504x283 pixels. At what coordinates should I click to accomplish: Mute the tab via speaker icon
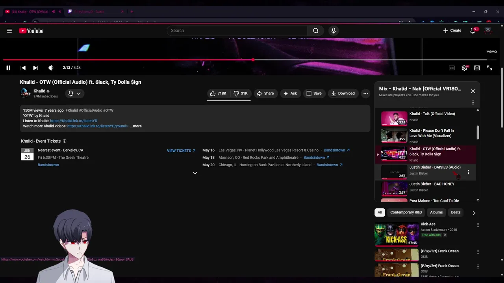pyautogui.click(x=54, y=12)
